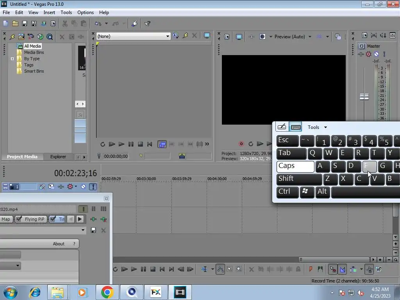Click Record button under video preview
This screenshot has height=300, width=400.
coord(241,144)
